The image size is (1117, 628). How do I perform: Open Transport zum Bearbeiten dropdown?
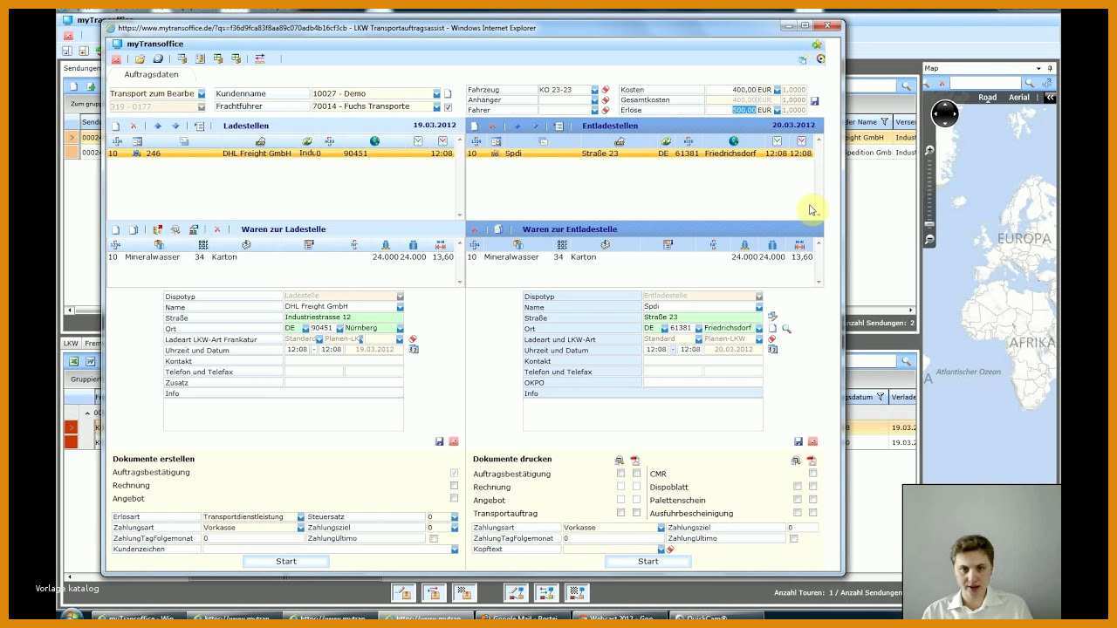tap(202, 93)
